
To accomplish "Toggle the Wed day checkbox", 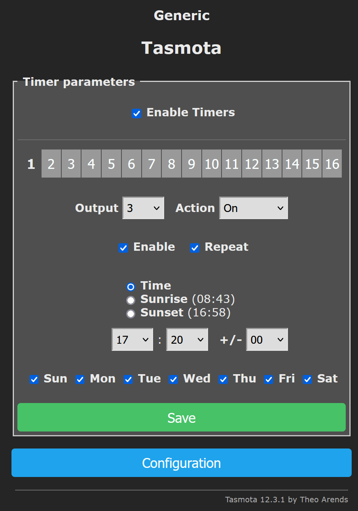I will click(x=173, y=380).
